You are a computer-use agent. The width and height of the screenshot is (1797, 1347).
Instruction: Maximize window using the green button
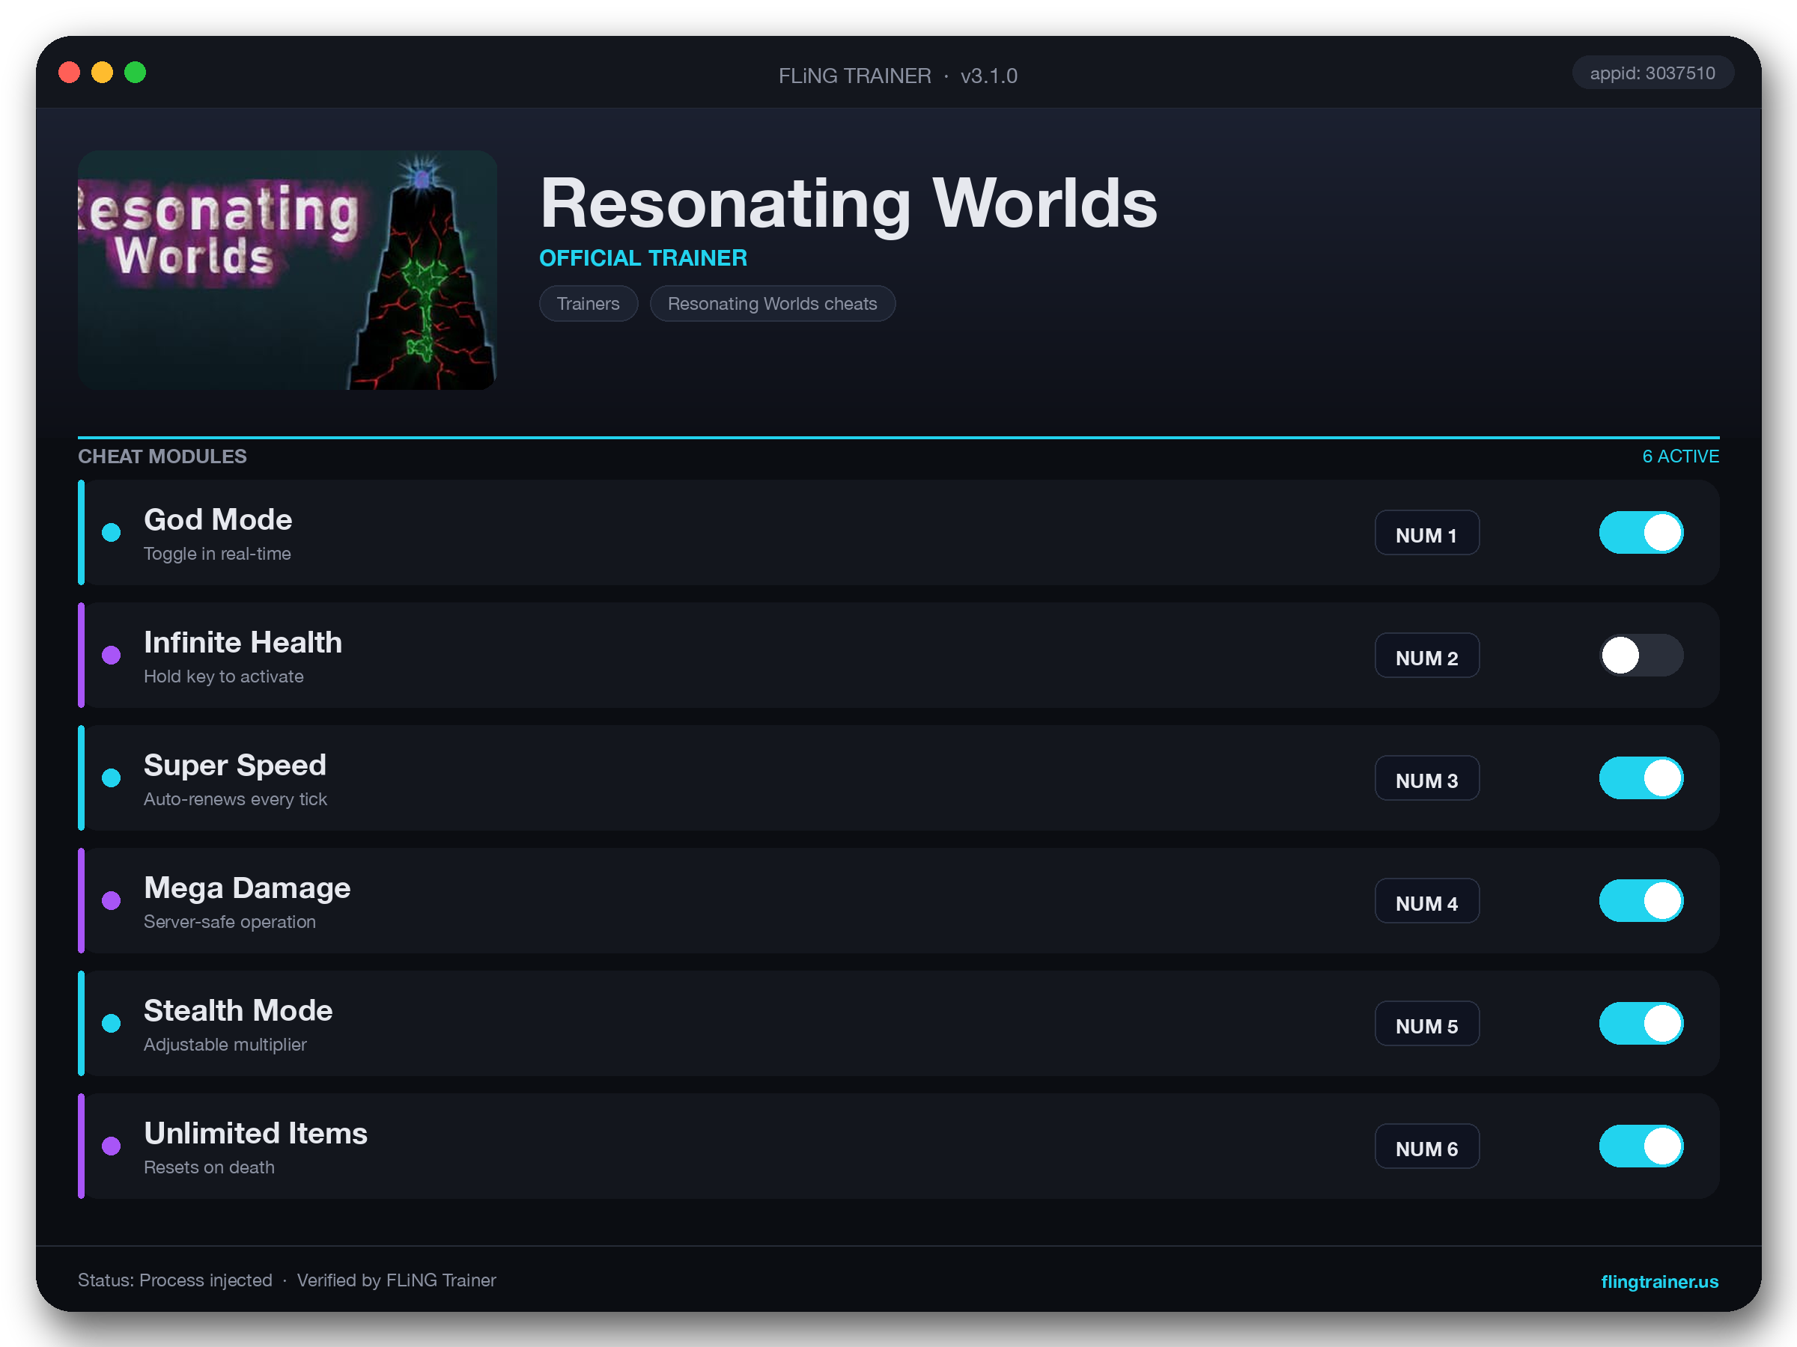(x=135, y=73)
